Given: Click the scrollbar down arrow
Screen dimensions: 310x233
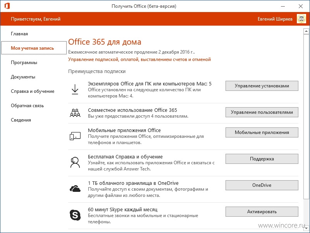Looking at the screenshot, I should tap(306, 228).
